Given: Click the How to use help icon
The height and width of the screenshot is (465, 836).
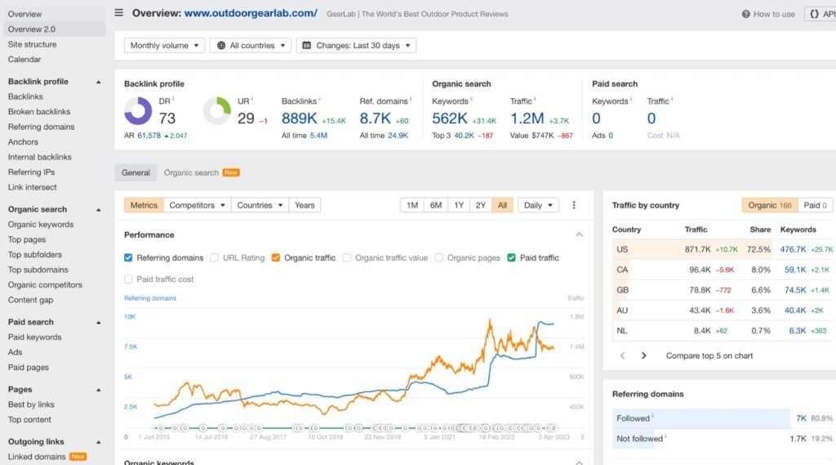Looking at the screenshot, I should pos(745,14).
